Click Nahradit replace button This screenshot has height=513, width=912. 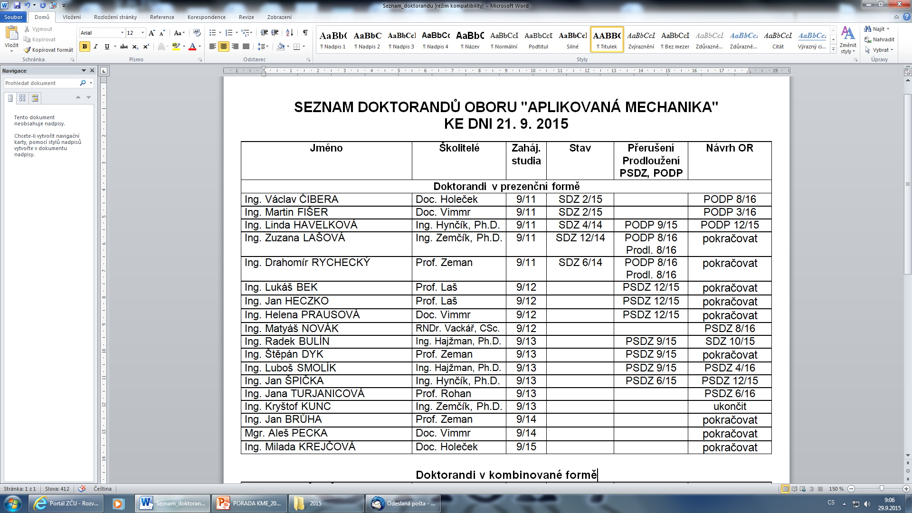879,39
